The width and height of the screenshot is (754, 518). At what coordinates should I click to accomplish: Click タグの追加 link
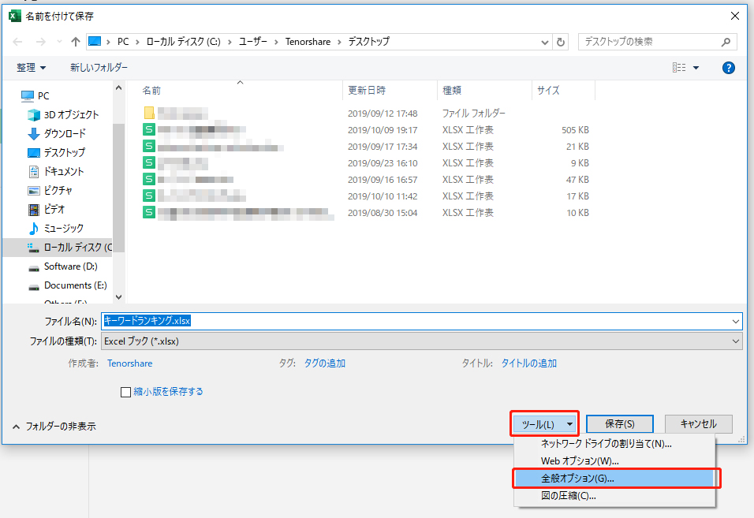[x=325, y=363]
